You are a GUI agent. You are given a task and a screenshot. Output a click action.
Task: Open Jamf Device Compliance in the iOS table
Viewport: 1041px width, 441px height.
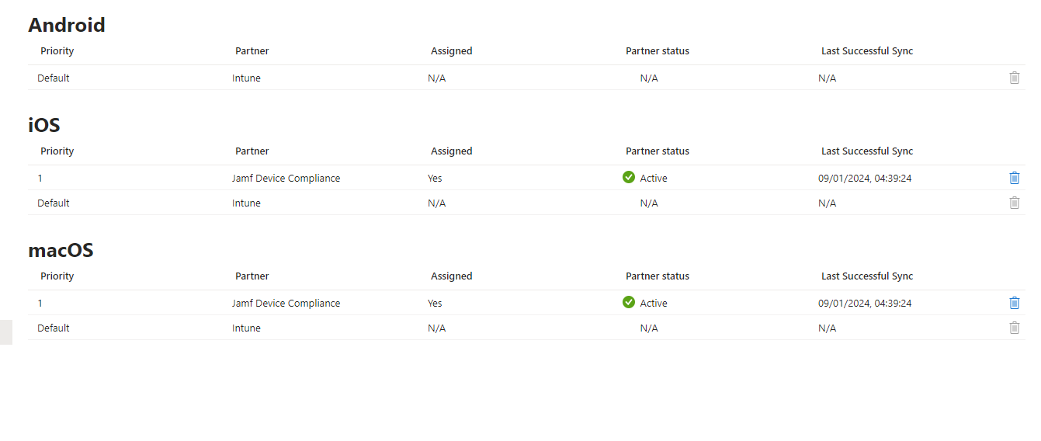tap(286, 178)
